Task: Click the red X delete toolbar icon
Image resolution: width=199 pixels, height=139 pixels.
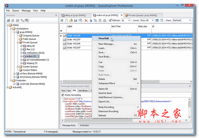Action: 86,20
